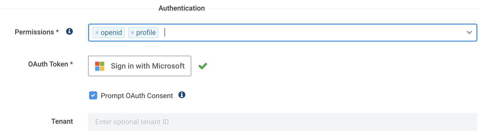Remove the openid permission tag
The height and width of the screenshot is (140, 485).
pyautogui.click(x=97, y=33)
